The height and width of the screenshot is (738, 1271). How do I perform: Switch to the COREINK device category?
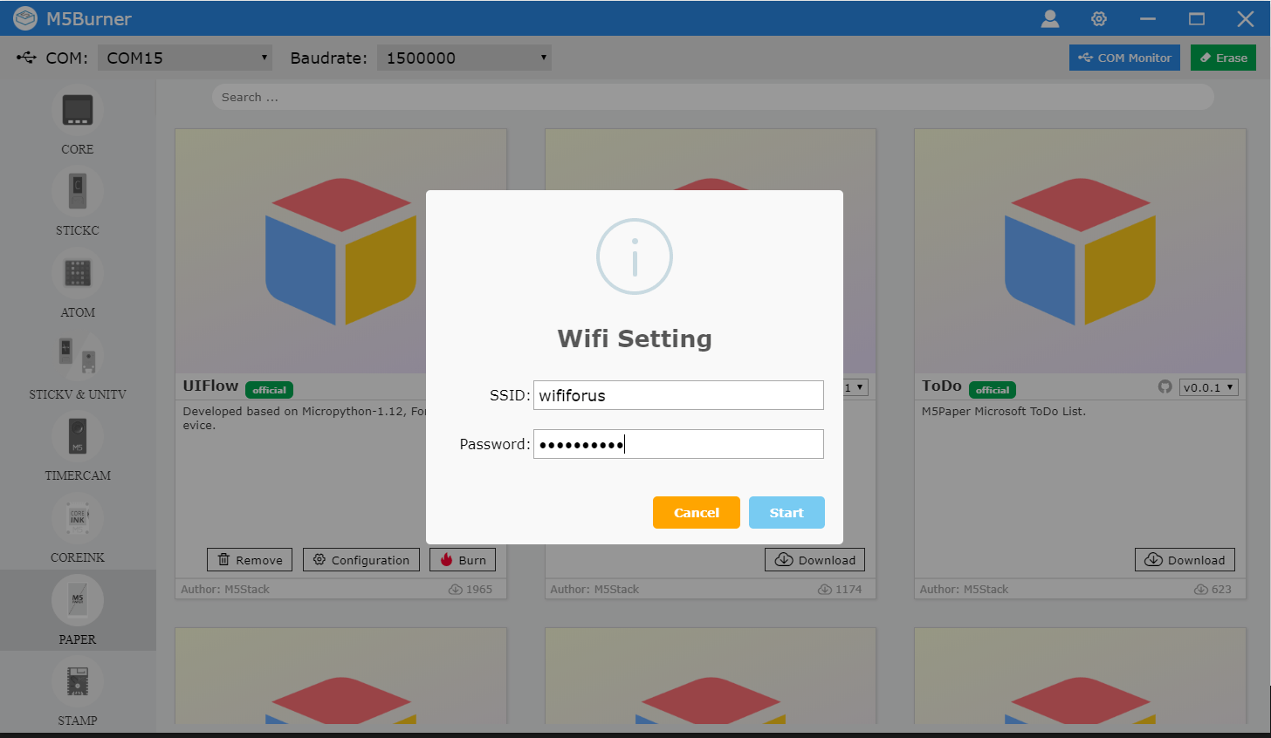pyautogui.click(x=78, y=519)
